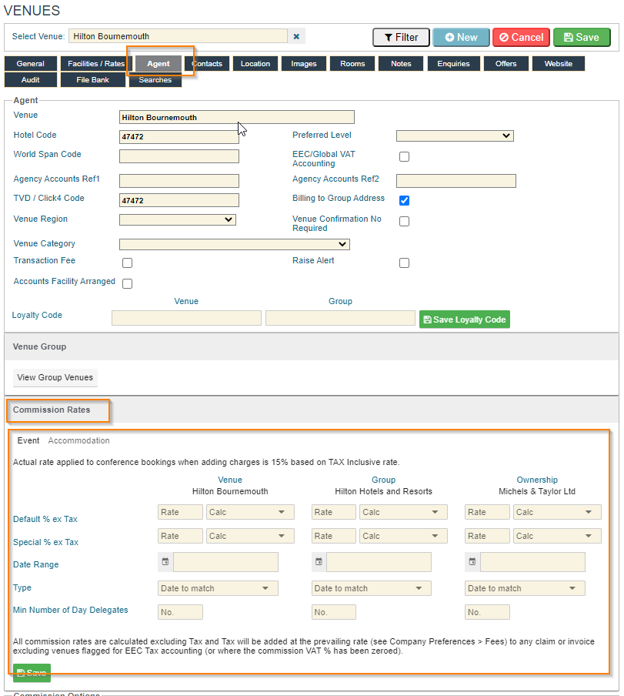Click the Filter button
The image size is (624, 696).
pos(401,37)
